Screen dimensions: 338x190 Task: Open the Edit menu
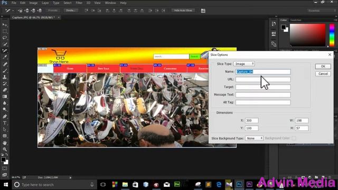point(23,3)
